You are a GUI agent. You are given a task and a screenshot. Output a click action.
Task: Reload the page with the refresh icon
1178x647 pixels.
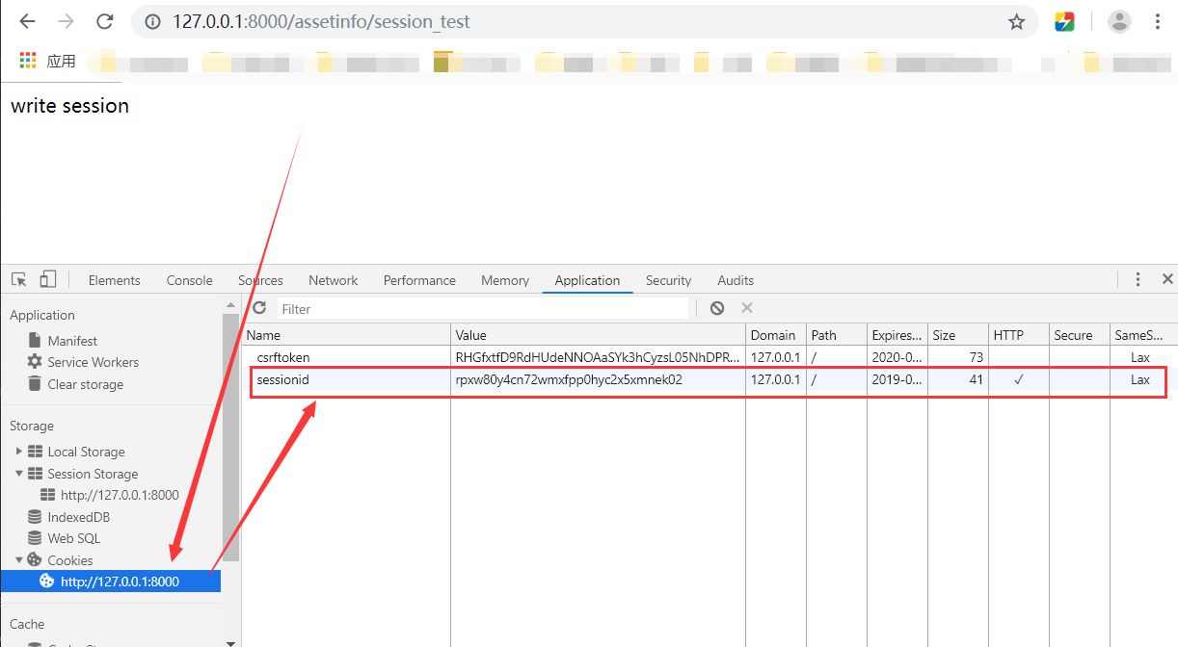click(x=105, y=21)
